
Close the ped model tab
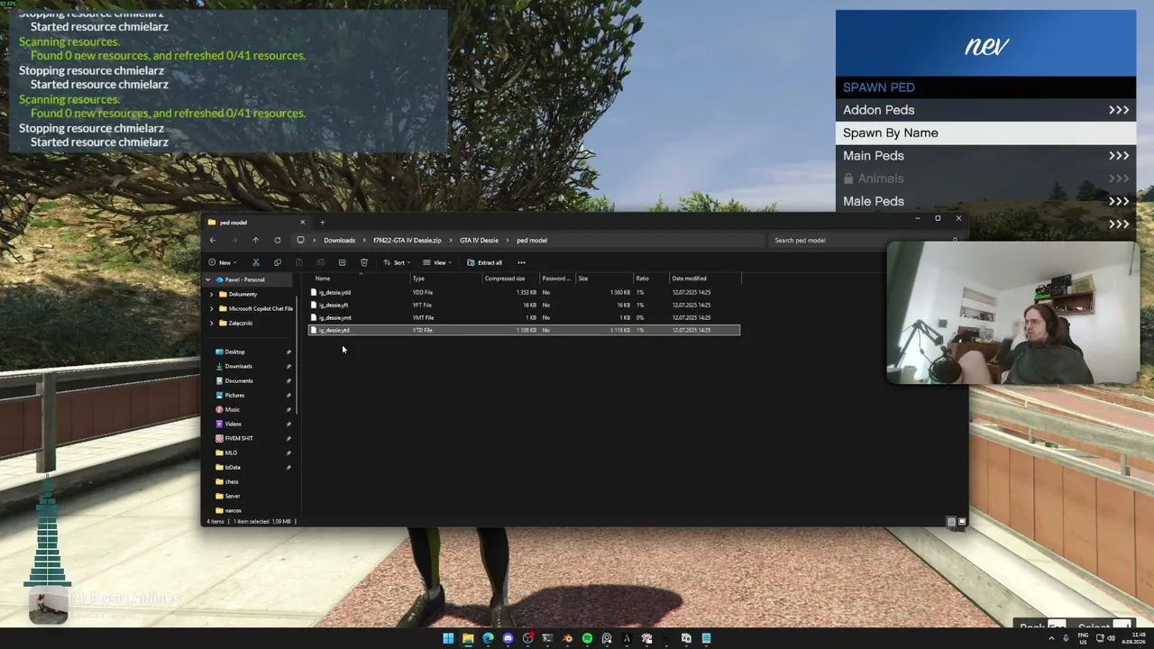[x=303, y=223]
